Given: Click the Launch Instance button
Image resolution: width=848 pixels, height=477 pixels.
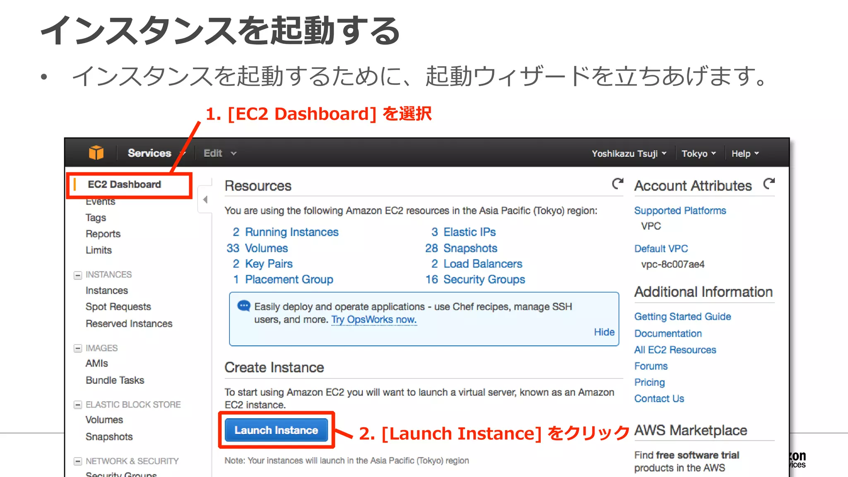Looking at the screenshot, I should (276, 430).
